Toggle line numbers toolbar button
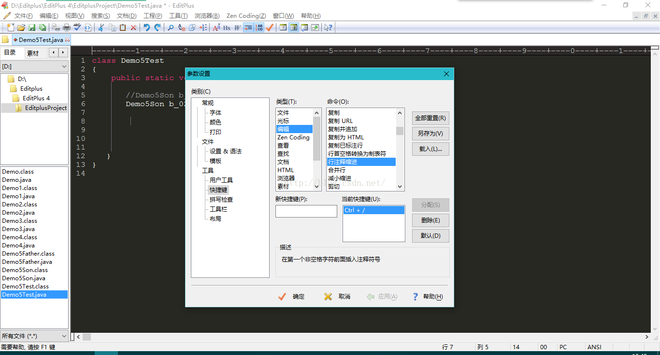This screenshot has width=660, height=355. click(259, 27)
